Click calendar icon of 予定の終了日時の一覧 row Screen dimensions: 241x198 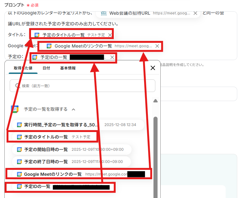19,162
